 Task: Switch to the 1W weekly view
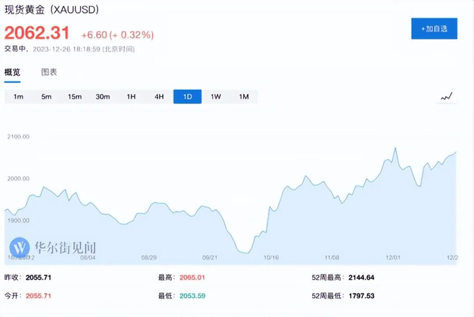pyautogui.click(x=216, y=97)
